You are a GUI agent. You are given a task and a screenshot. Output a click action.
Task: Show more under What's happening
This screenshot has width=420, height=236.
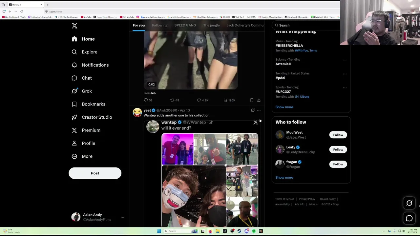(284, 107)
